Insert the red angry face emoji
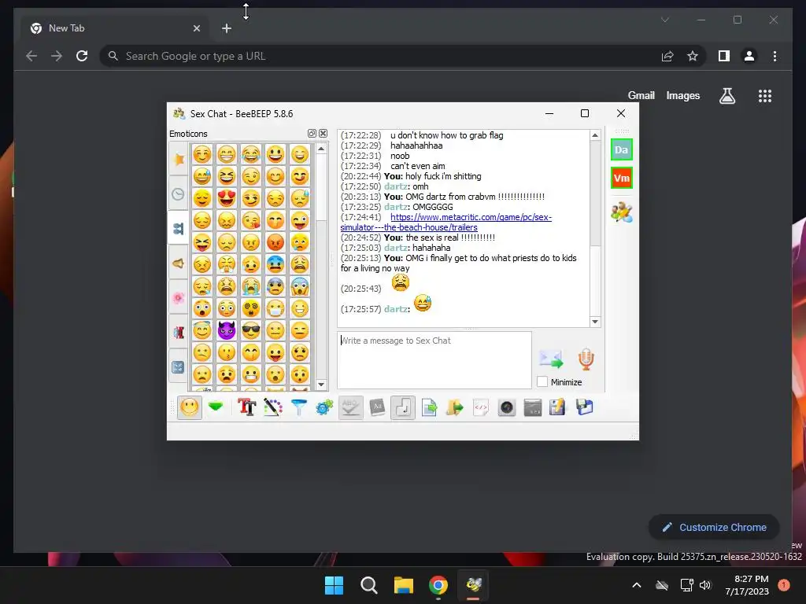Screen dimensions: 806x604 coord(275,242)
